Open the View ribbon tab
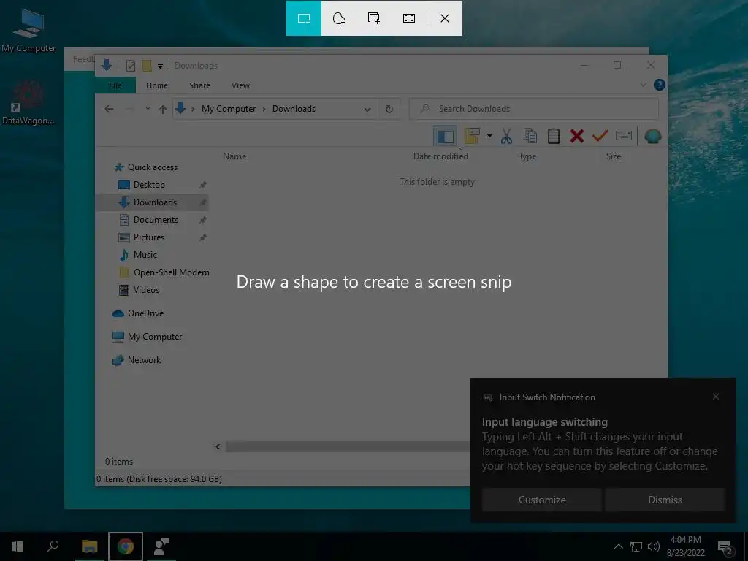 240,85
